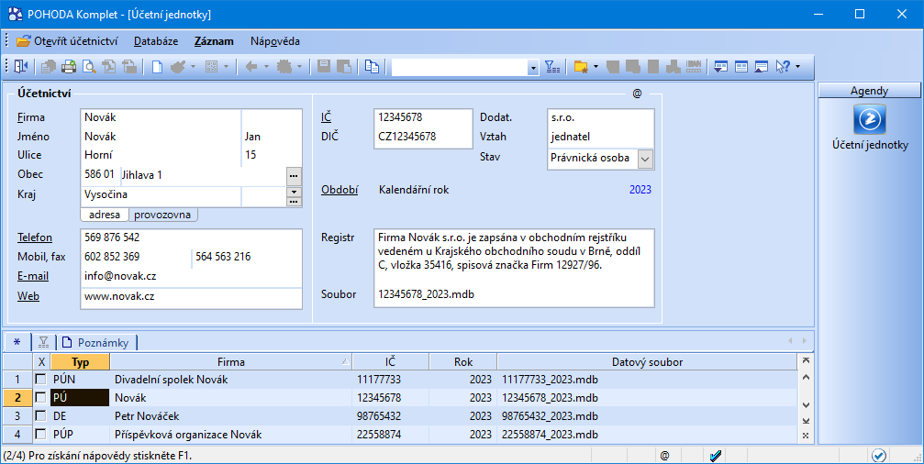Click the blue checkmark status bar icon
The height and width of the screenshot is (464, 924).
point(717,455)
